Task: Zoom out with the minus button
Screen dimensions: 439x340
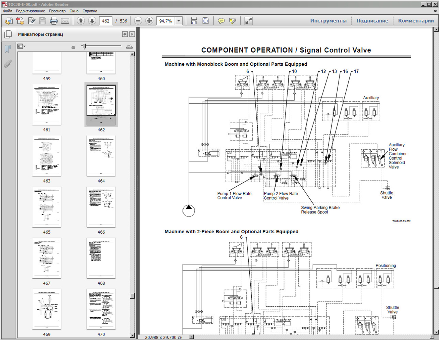Action: (138, 21)
